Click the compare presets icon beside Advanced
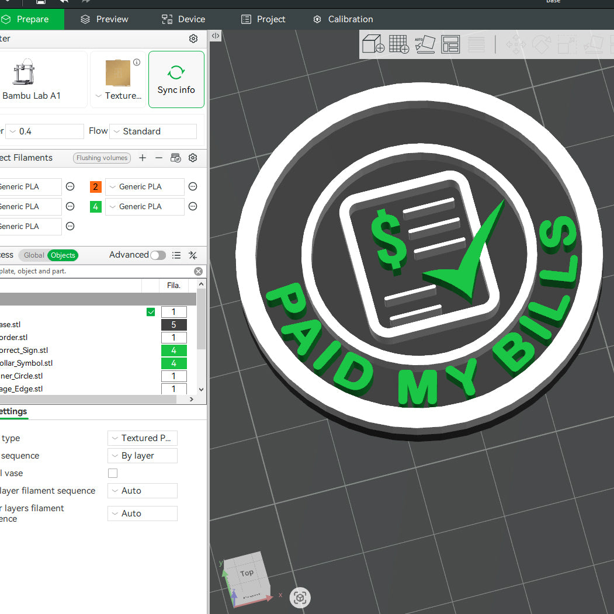This screenshot has width=614, height=614. click(193, 255)
